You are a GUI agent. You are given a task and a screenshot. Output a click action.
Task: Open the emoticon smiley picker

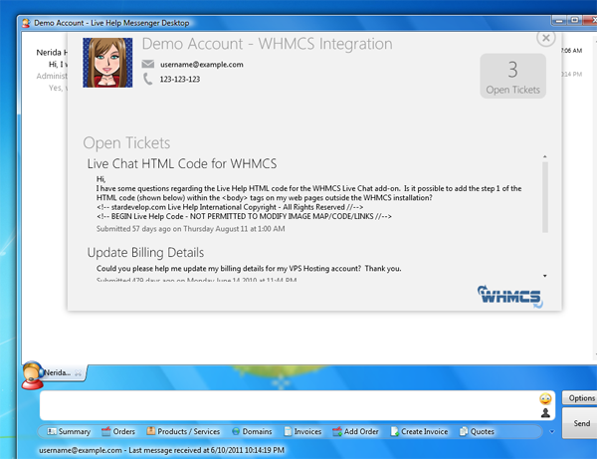tap(545, 399)
